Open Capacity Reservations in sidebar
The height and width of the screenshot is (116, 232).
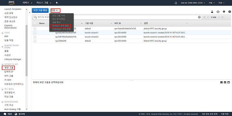(x=10, y=27)
